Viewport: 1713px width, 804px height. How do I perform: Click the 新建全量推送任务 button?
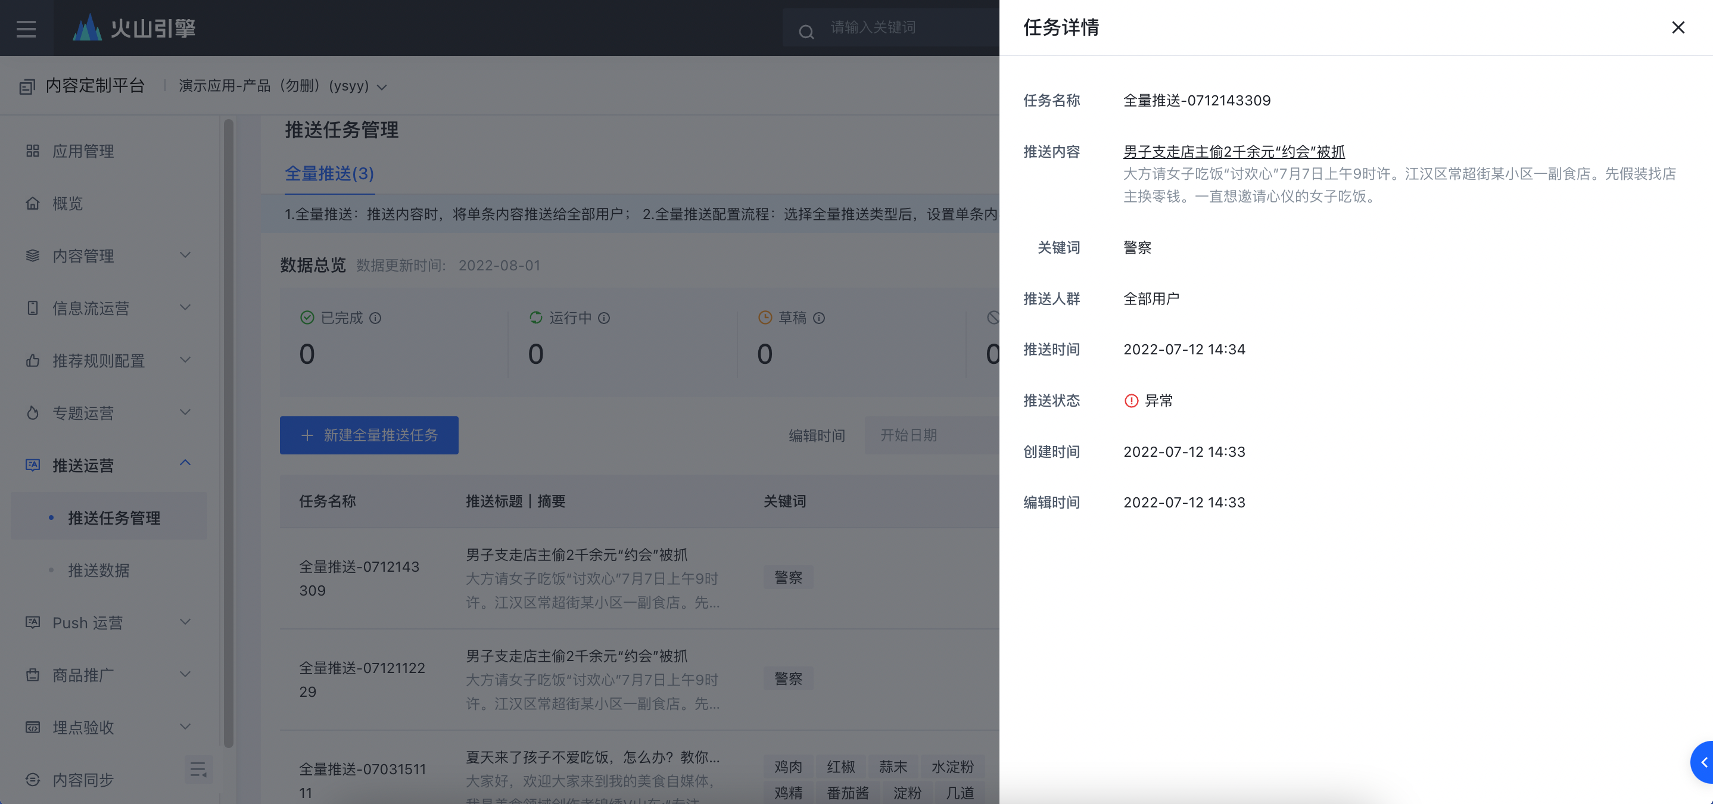click(x=369, y=435)
